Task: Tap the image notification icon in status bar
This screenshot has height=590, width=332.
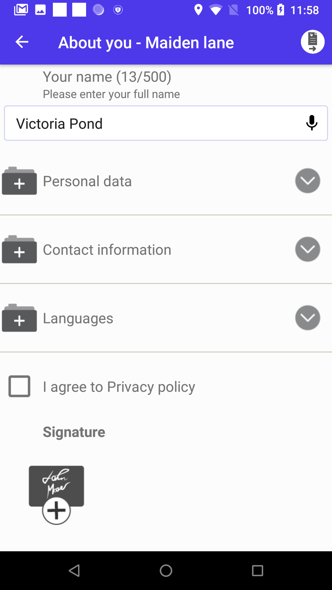Action: click(x=40, y=10)
